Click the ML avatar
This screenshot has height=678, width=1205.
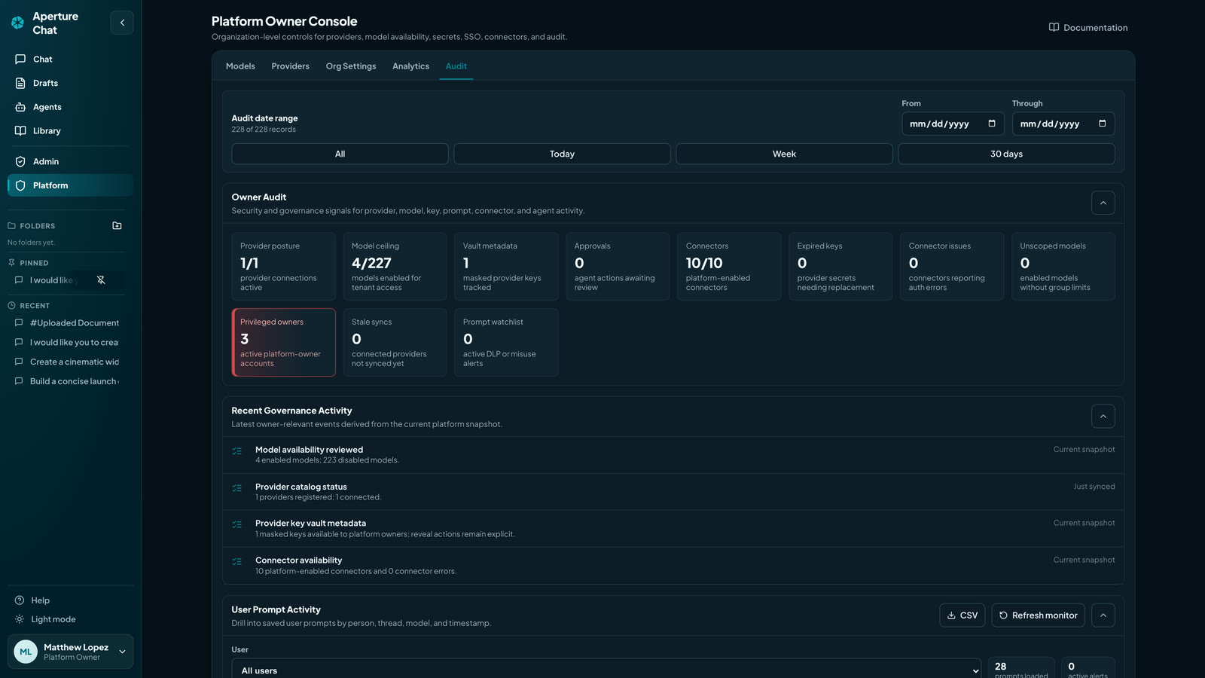26,652
